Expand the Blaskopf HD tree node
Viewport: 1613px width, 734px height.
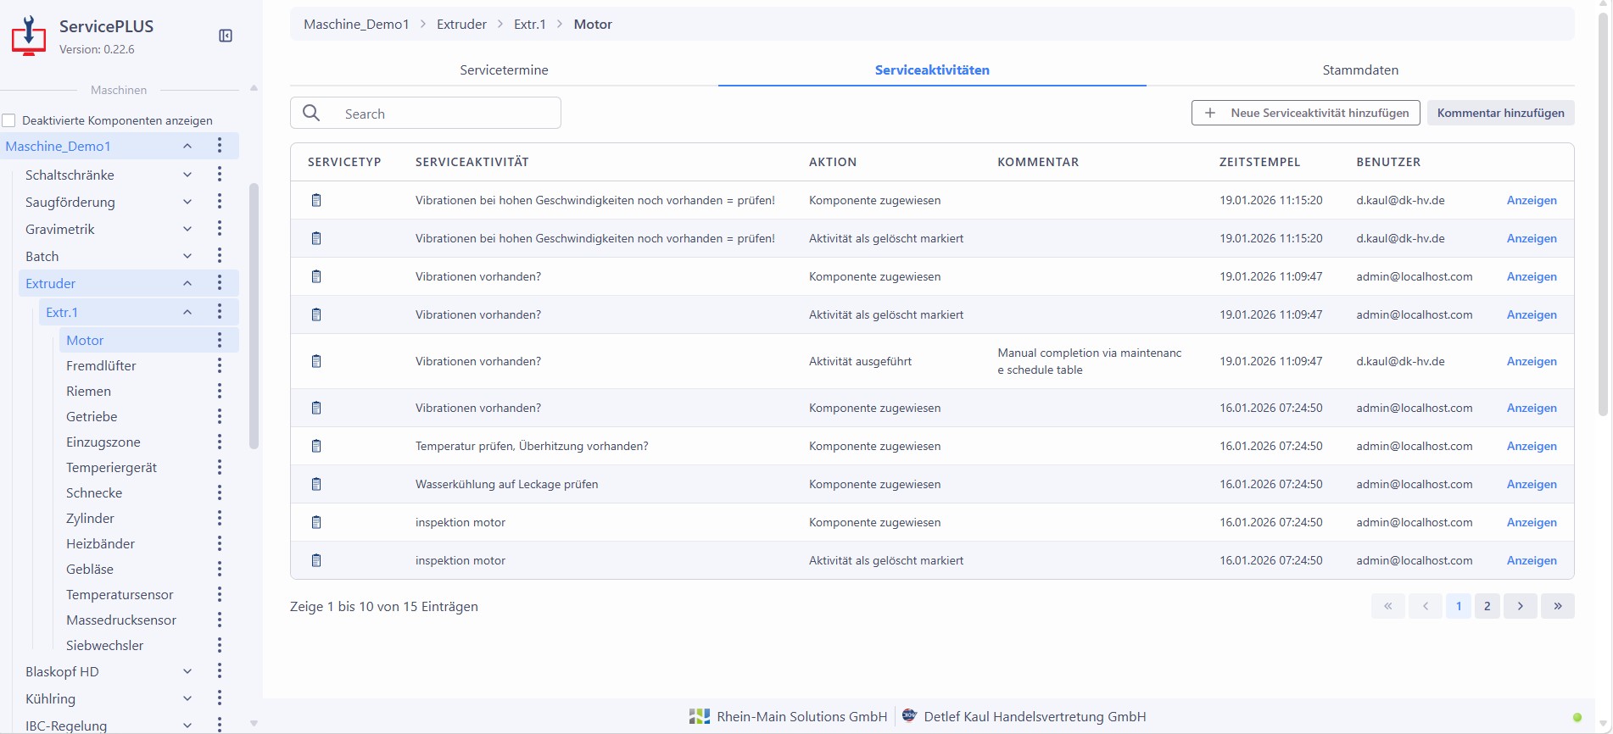pos(187,671)
